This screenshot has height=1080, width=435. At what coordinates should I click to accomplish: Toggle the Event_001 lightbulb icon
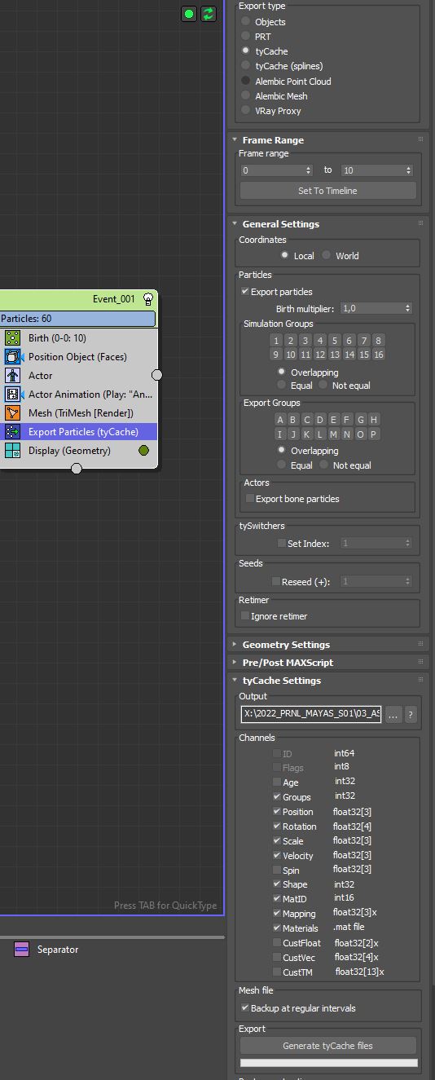148,299
